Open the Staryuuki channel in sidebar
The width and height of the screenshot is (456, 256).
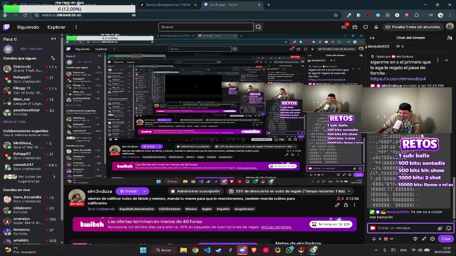(x=30, y=69)
